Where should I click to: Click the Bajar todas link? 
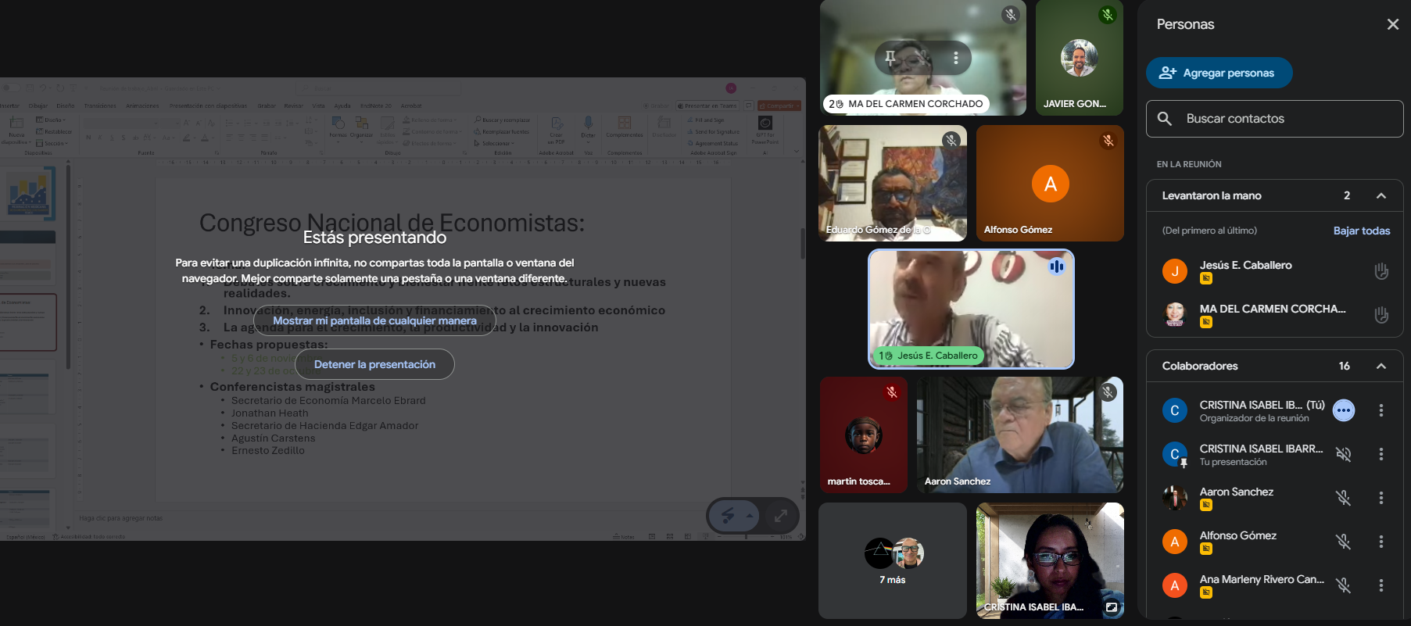coord(1362,231)
